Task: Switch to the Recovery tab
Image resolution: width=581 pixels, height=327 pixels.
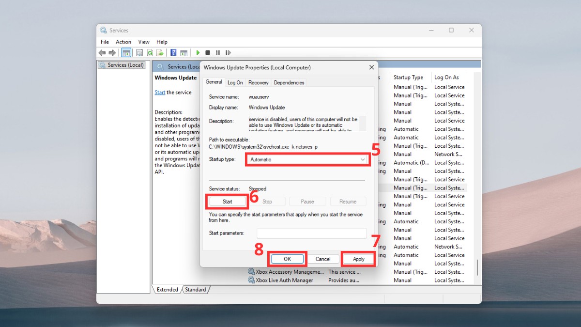Action: click(259, 83)
